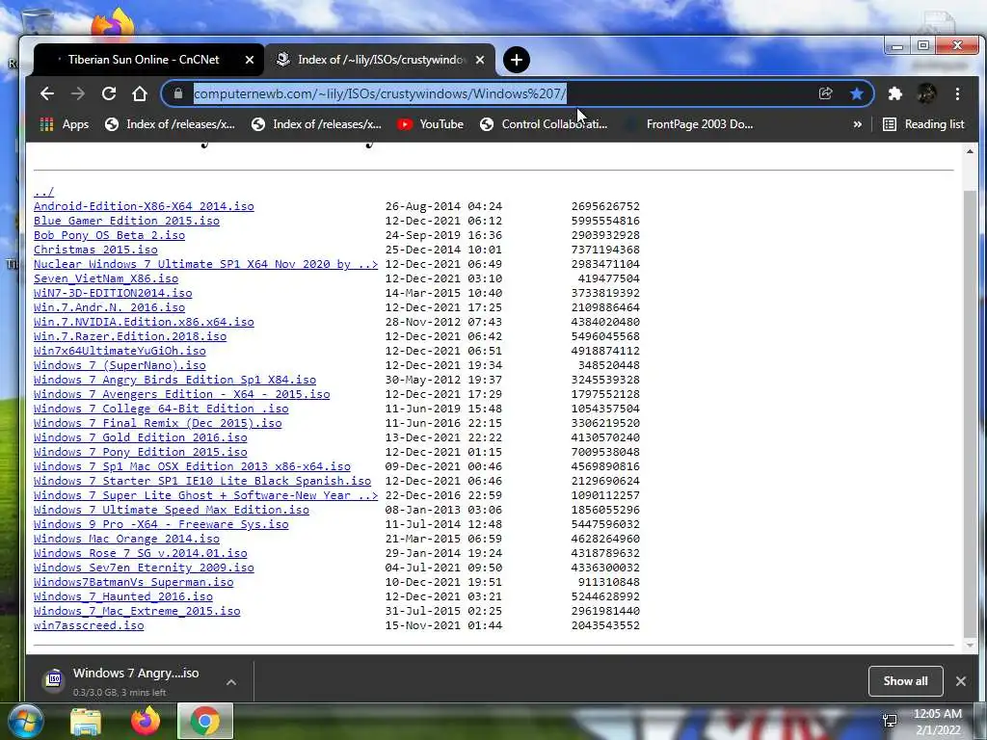
Task: Open the first Index of /releases bookmark
Action: point(170,124)
